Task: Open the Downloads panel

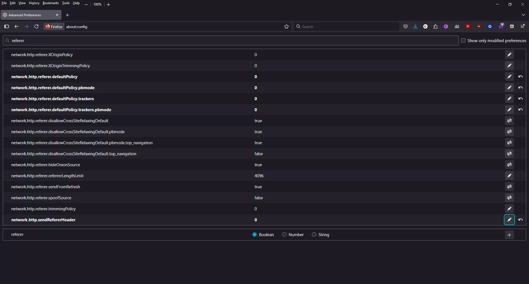Action: 415,27
